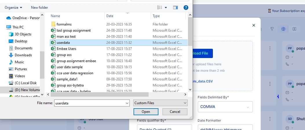The height and width of the screenshot is (130, 305).
Task: Open the three-dot menu on user card
Action: coord(270,48)
